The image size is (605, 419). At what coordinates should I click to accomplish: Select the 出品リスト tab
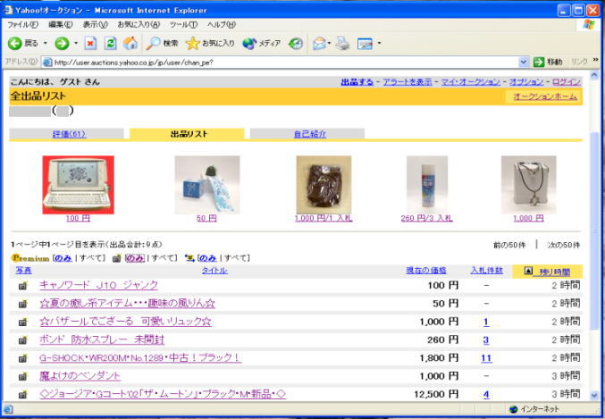point(189,134)
